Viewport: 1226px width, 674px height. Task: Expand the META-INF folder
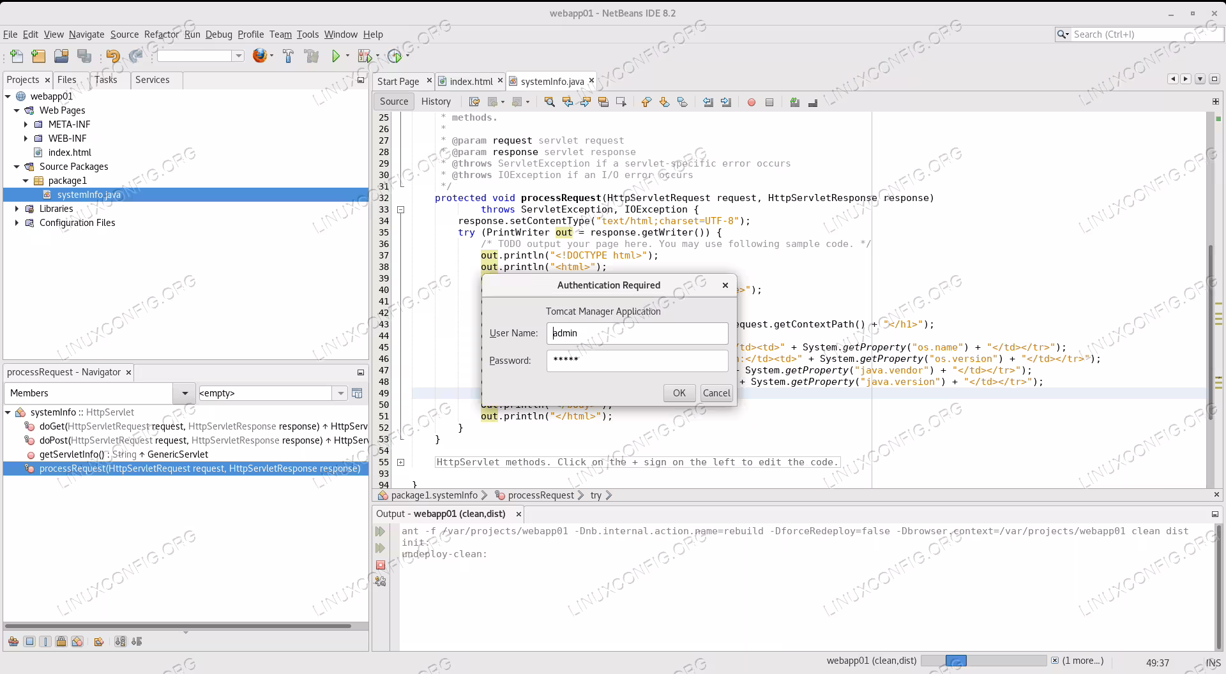26,124
